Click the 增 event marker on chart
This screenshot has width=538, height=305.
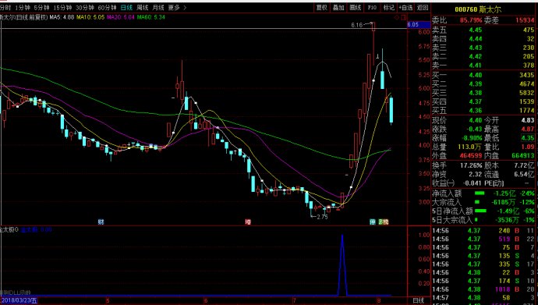tap(248, 222)
